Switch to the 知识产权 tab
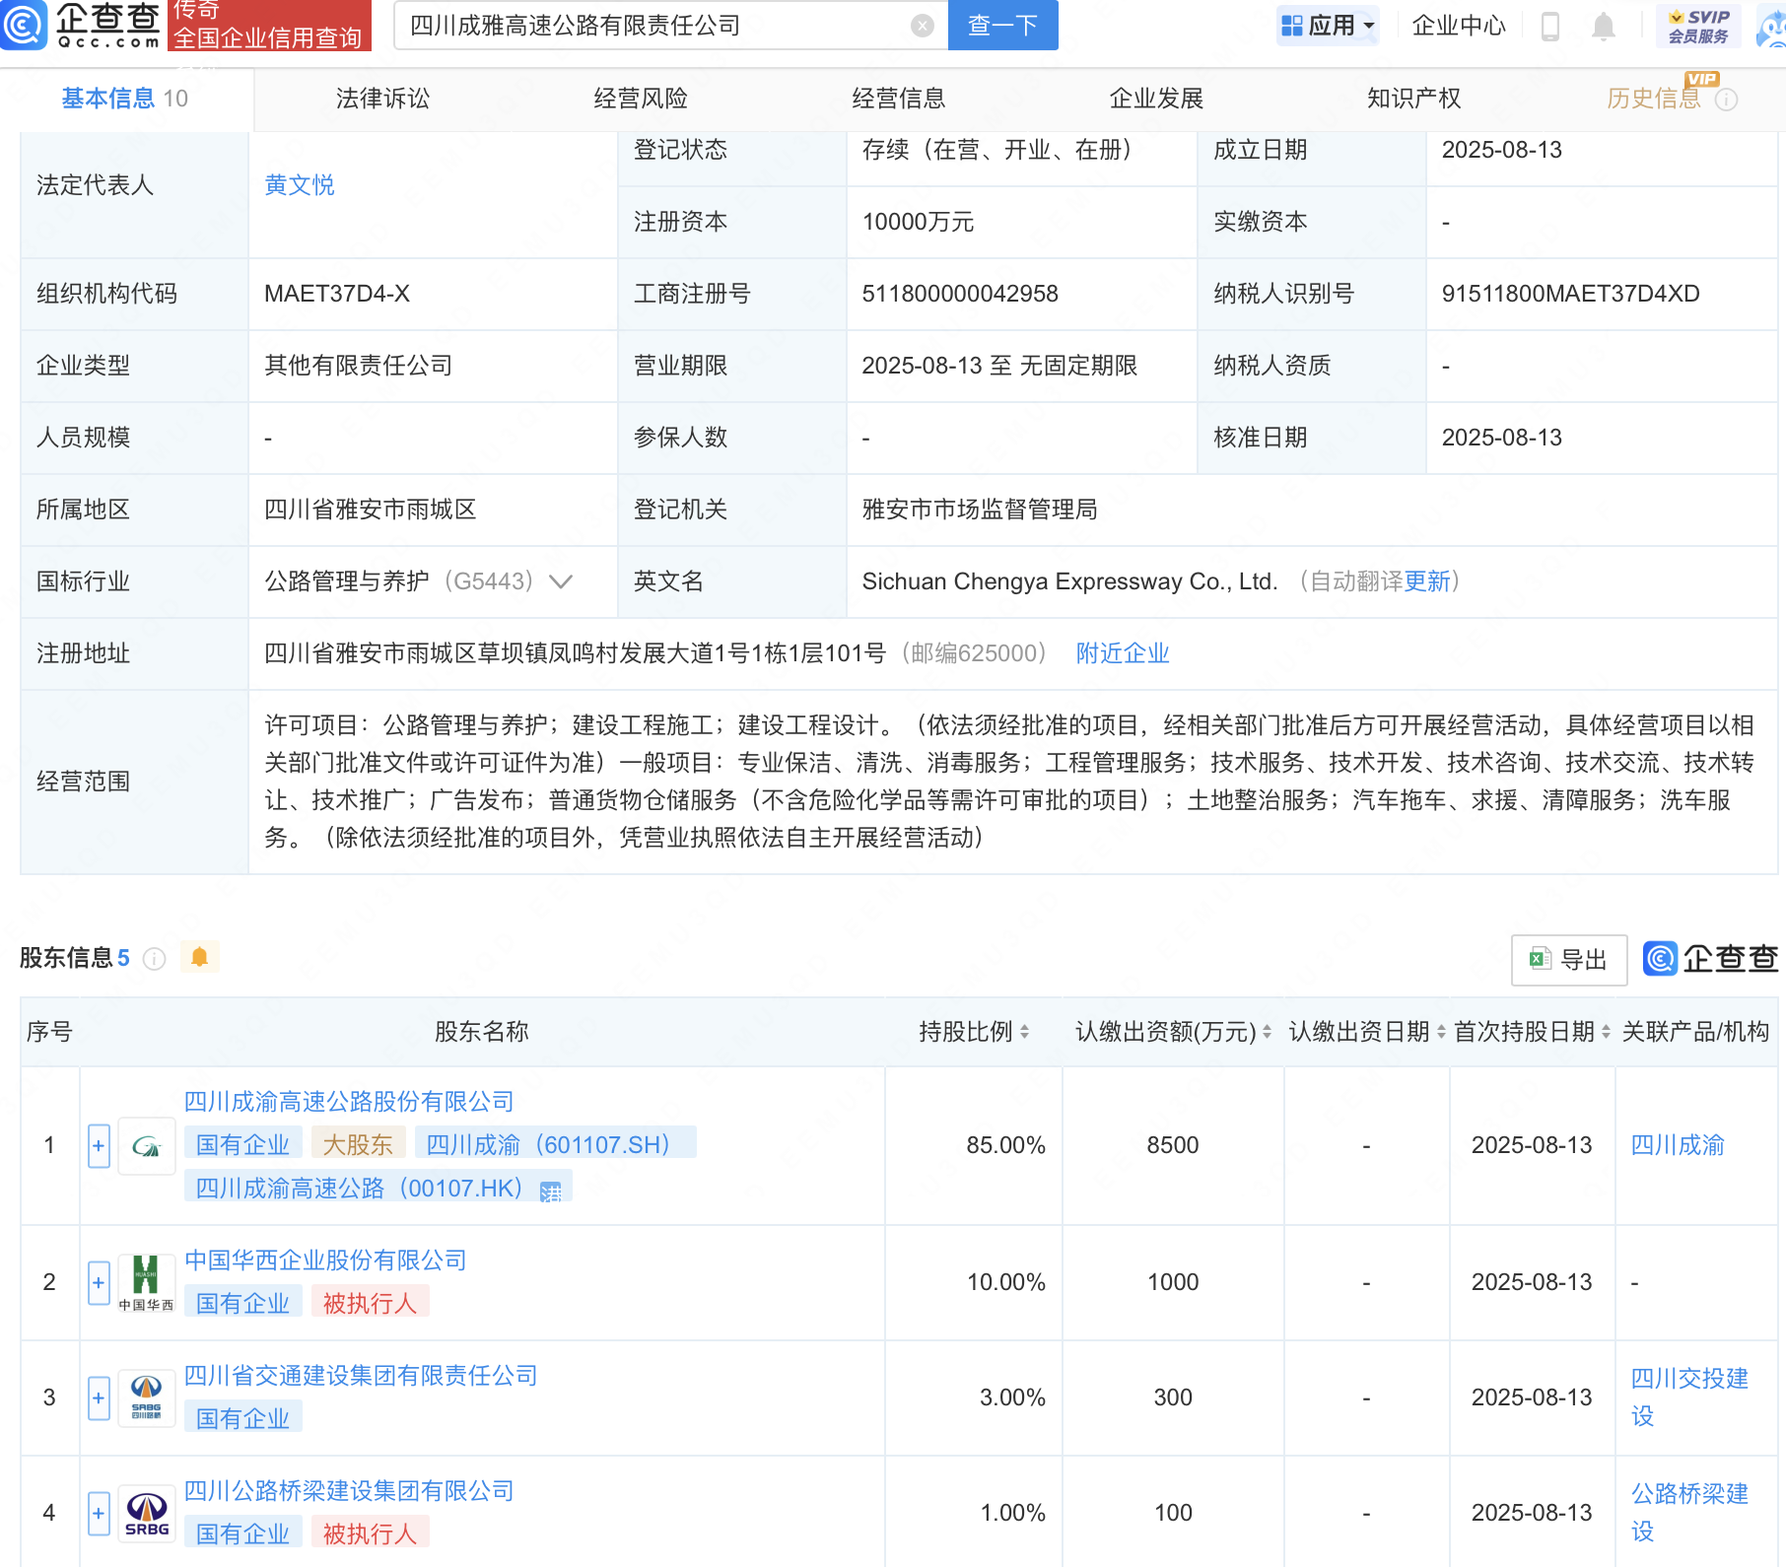The width and height of the screenshot is (1786, 1567). 1413,99
